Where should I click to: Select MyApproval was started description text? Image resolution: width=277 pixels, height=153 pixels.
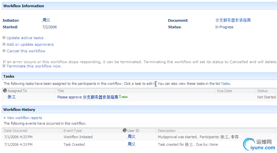[198, 137]
